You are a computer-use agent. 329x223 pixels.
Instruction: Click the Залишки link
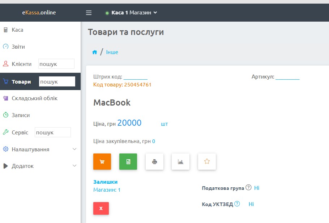(105, 182)
